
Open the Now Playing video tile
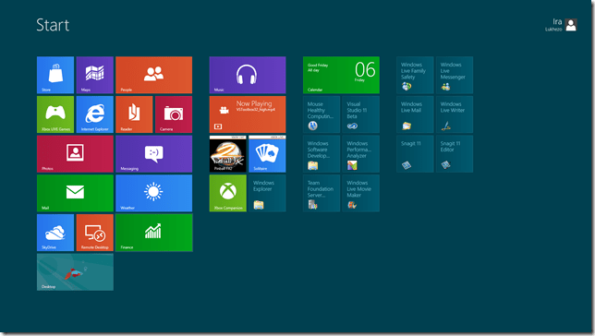tap(248, 114)
